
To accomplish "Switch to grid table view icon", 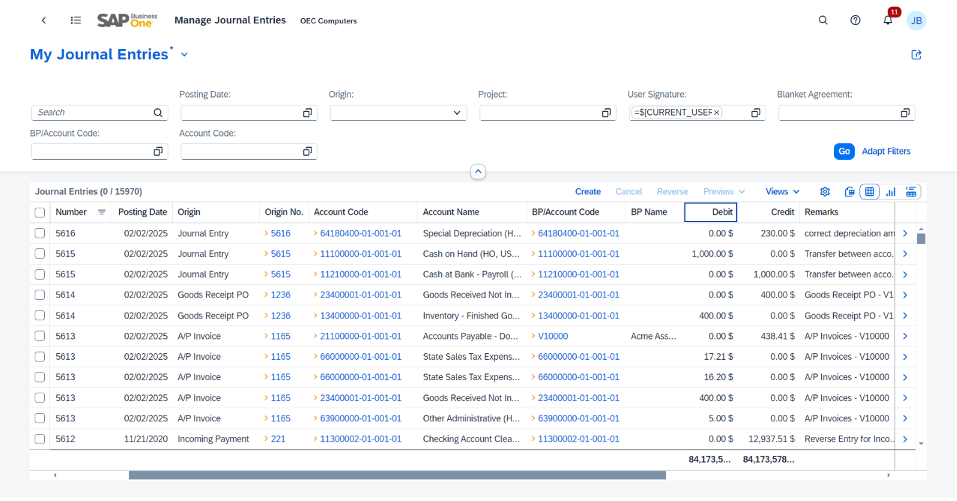I will click(x=869, y=192).
